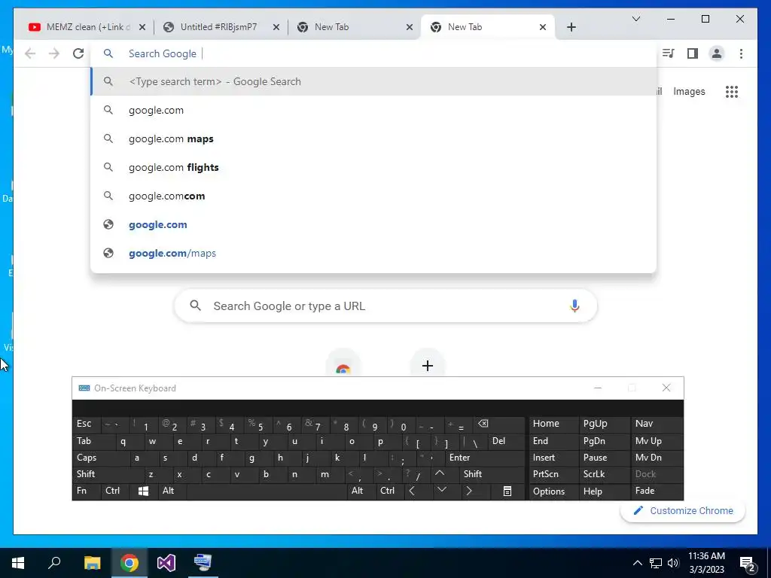
Task: Select google.com maps suggestion
Action: (373, 139)
